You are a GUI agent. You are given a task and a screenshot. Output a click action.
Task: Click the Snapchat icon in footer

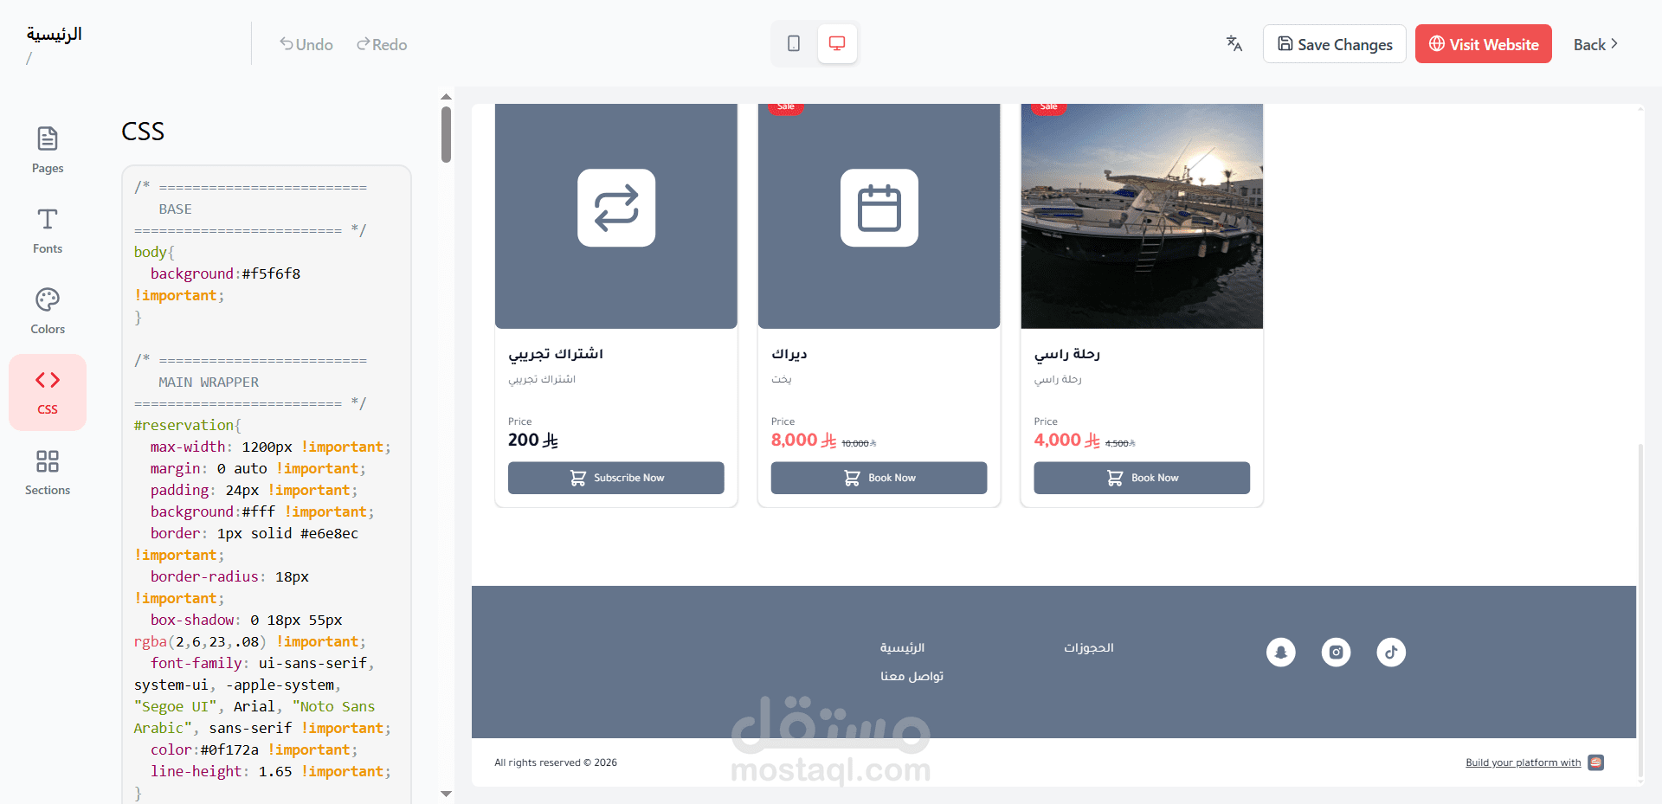pos(1281,652)
